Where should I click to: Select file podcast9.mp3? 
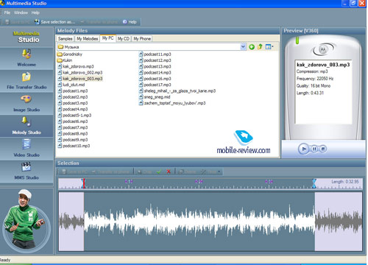(73, 140)
